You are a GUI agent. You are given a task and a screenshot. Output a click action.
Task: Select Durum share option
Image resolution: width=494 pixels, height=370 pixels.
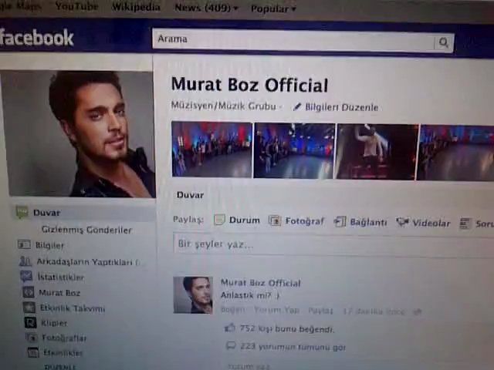(x=245, y=220)
